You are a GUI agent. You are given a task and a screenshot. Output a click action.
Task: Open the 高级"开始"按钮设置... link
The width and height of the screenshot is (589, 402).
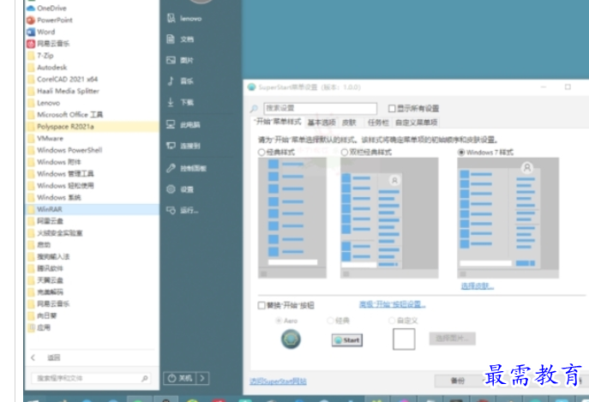[x=392, y=304]
